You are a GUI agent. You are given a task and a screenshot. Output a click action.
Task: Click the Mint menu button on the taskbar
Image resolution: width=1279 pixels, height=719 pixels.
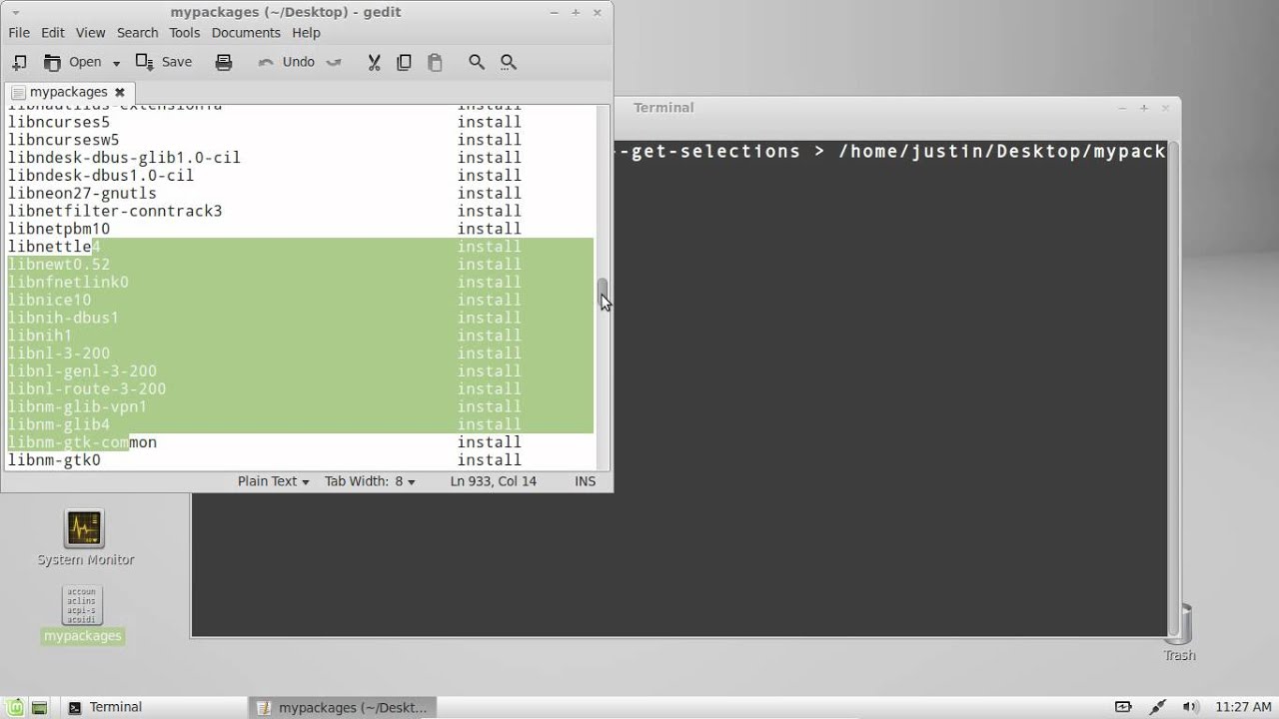[x=14, y=707]
